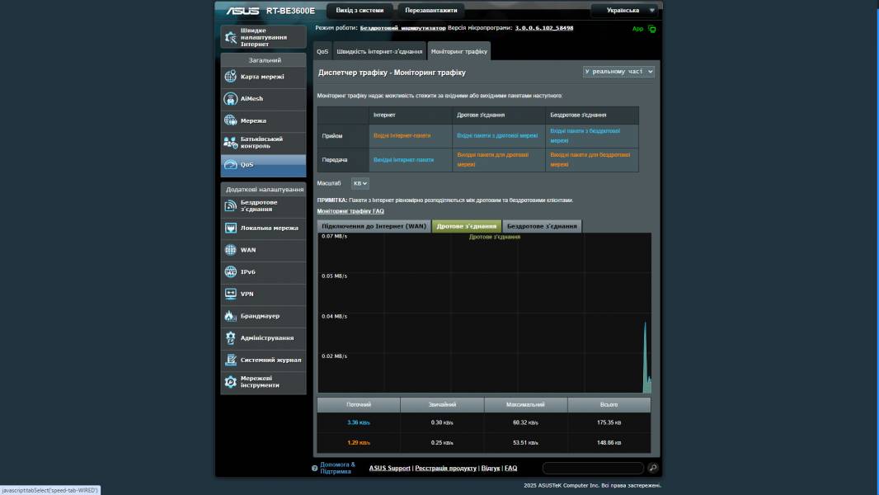Select the wireless connection graph tab
The height and width of the screenshot is (495, 879).
pos(542,226)
